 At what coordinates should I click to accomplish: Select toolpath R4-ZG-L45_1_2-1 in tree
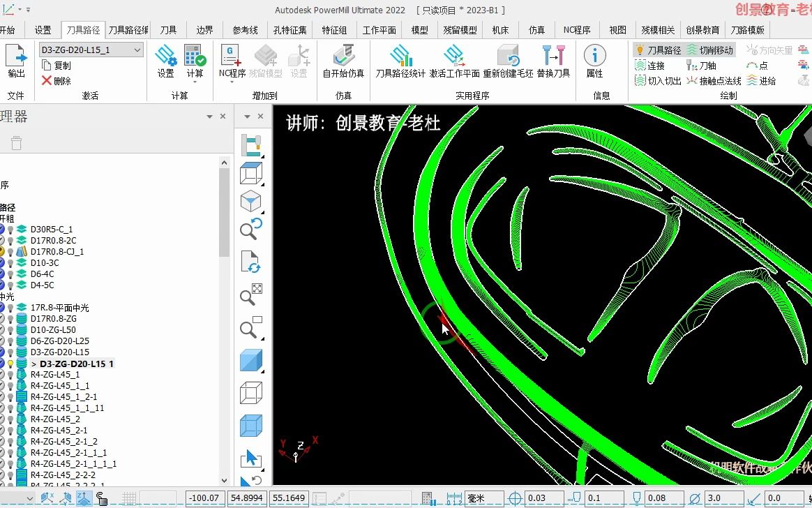[63, 396]
